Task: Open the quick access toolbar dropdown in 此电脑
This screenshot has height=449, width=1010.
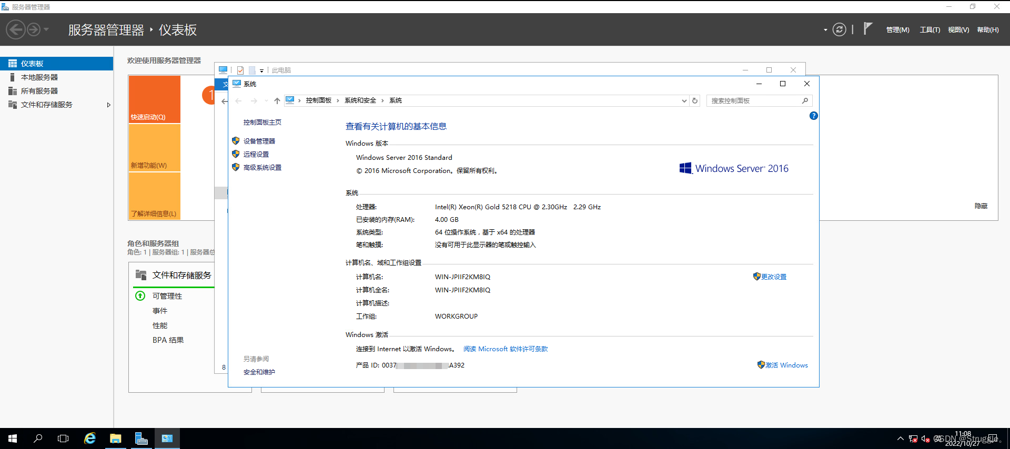Action: pos(261,70)
